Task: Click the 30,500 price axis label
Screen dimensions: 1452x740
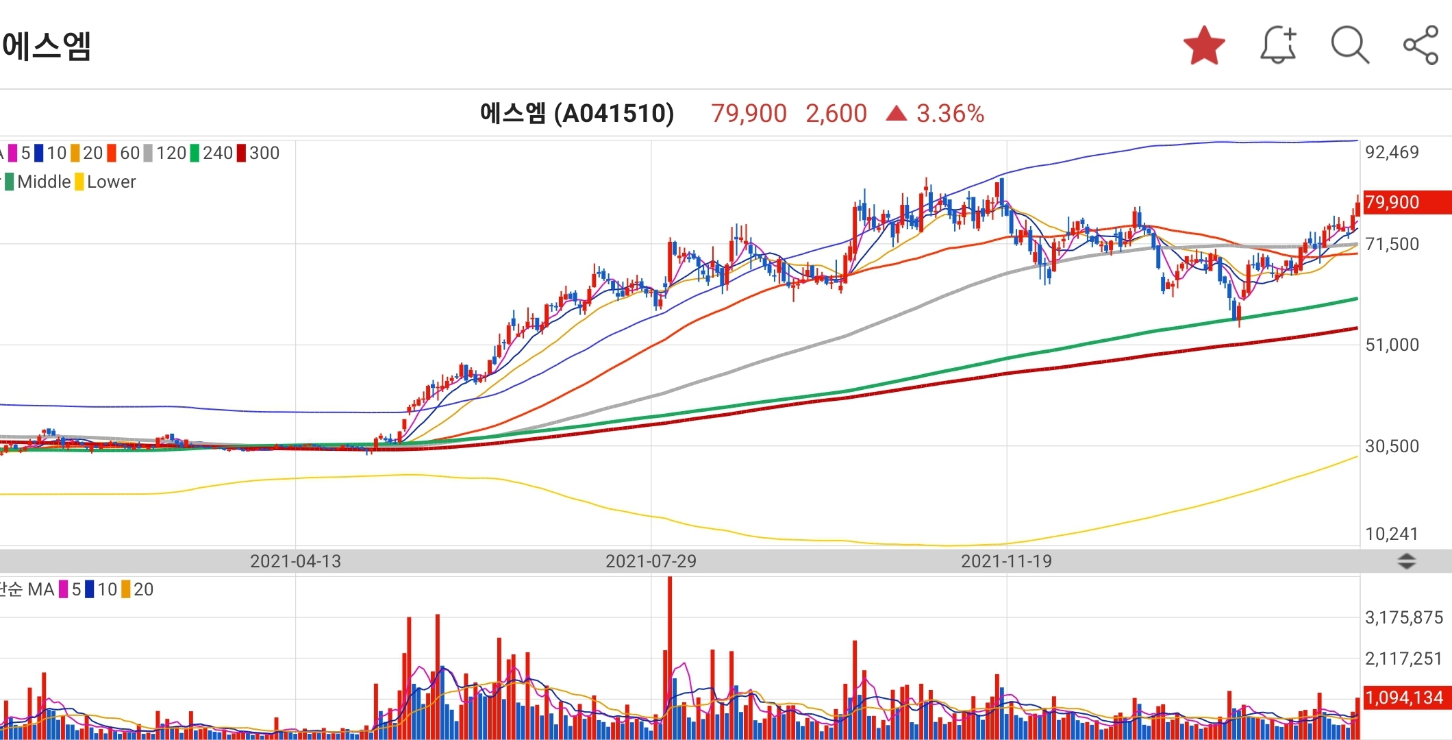Action: click(x=1392, y=446)
